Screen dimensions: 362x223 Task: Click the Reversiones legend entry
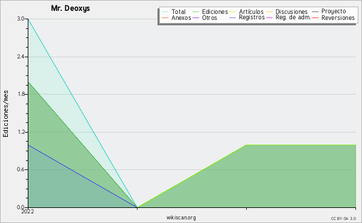pos(334,17)
